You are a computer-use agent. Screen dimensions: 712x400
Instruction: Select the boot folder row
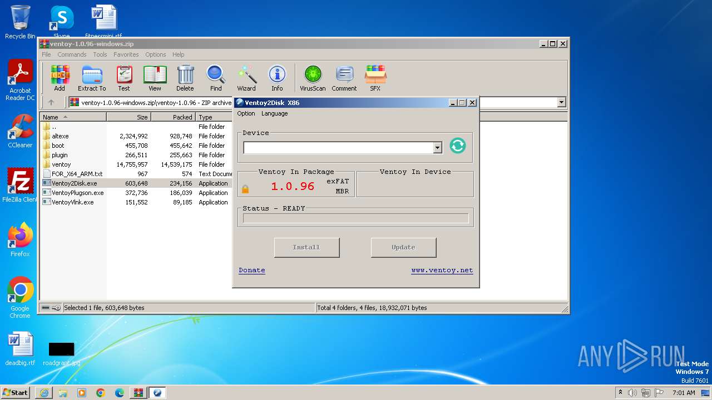click(x=136, y=146)
